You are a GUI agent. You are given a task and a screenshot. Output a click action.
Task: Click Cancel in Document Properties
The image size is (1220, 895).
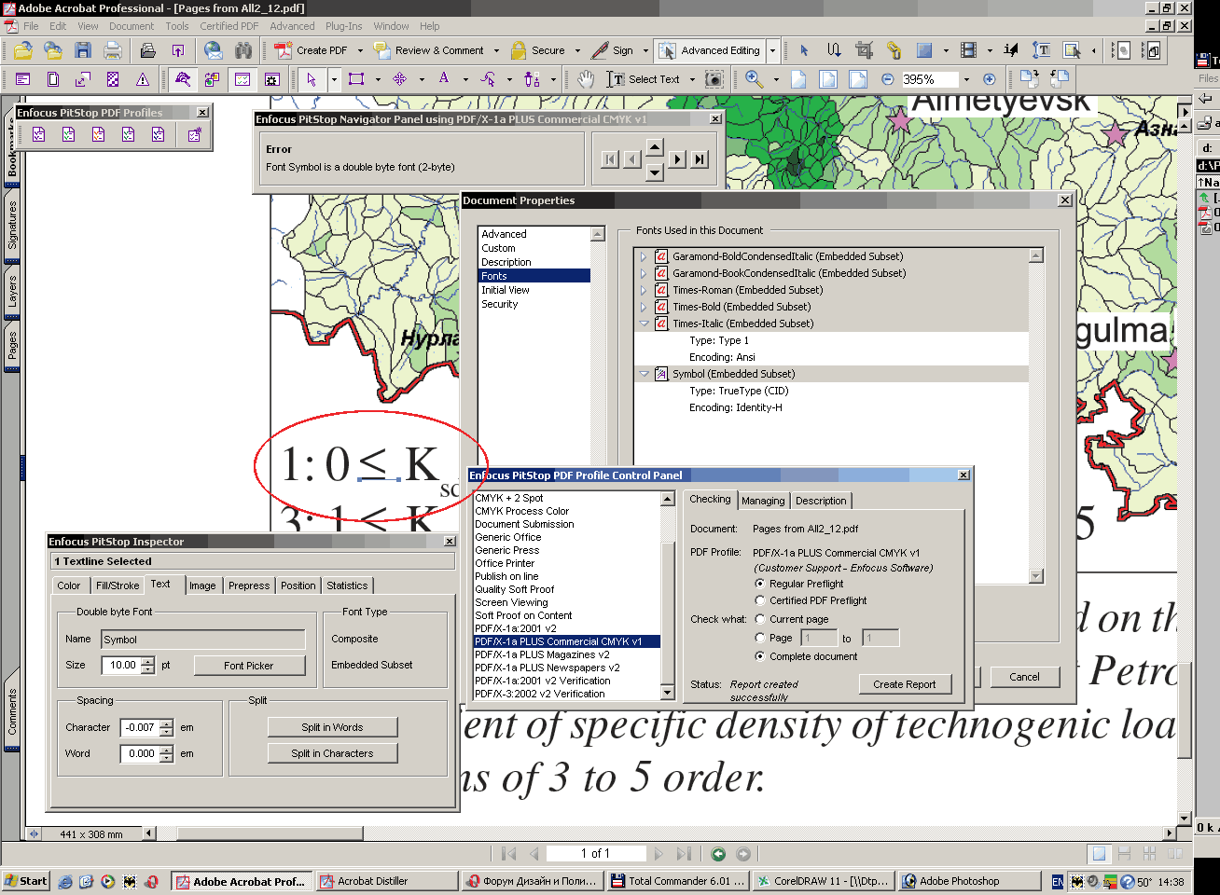1024,677
